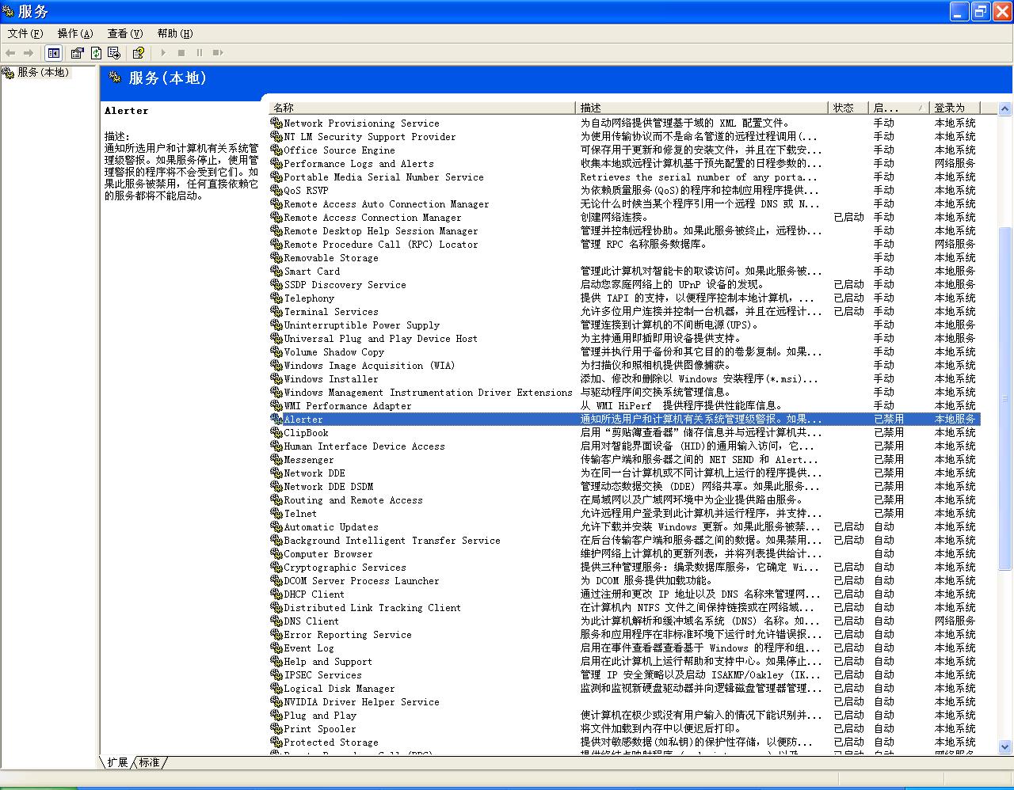Screen dimensions: 1014x790
Task: Click the gear icon beside Plug and Play
Action: [276, 716]
